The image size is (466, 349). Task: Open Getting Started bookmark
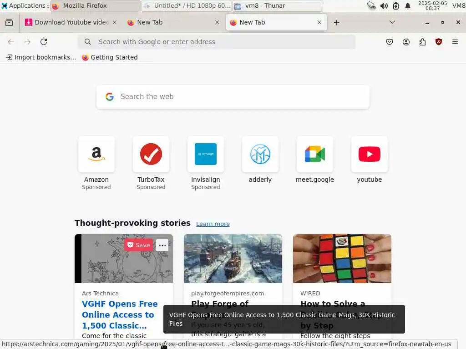coord(110,57)
